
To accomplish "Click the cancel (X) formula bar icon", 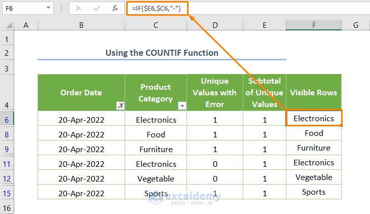I will click(x=79, y=8).
